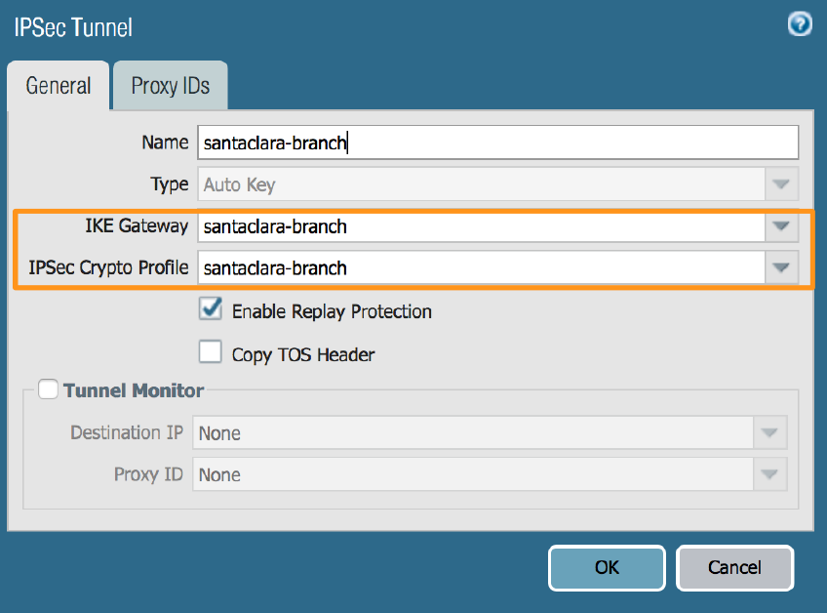Click the IPSec Tunnel dialog title
The image size is (827, 613).
tap(73, 26)
